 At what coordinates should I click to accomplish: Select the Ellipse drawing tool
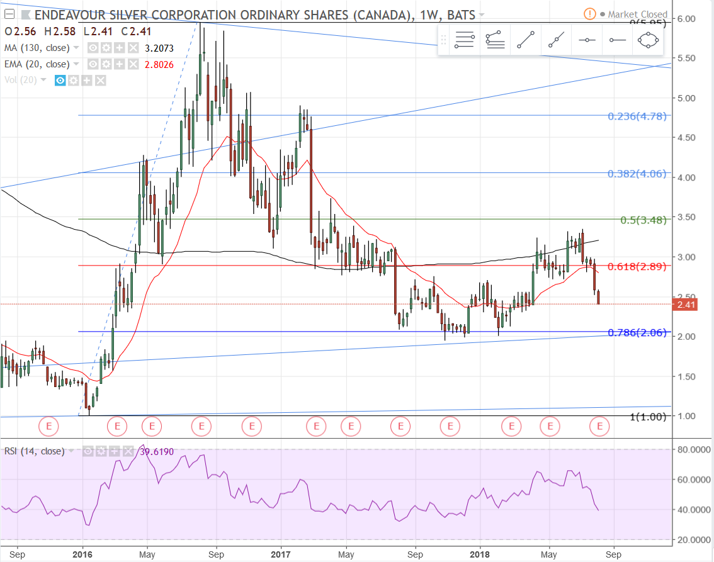648,40
